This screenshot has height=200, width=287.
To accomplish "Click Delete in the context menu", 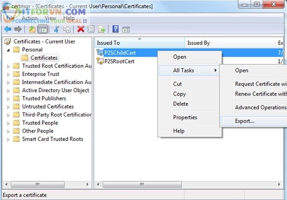I will (181, 103).
